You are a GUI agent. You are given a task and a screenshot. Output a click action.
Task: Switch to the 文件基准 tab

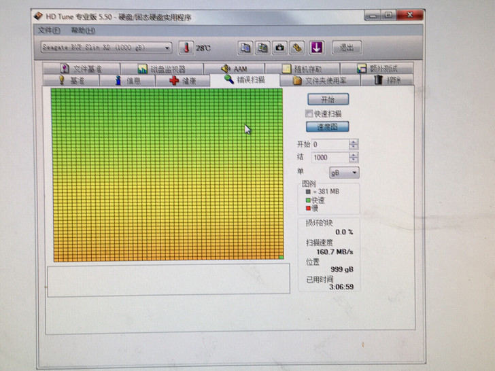(x=82, y=69)
